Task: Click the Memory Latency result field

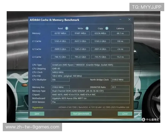Action: point(120,33)
